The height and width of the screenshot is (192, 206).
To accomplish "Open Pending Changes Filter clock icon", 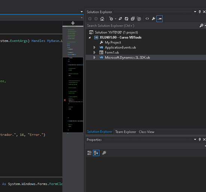I will tap(111, 19).
